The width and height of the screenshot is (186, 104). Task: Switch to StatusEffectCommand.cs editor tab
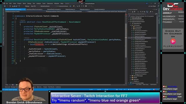[x=54, y=9]
